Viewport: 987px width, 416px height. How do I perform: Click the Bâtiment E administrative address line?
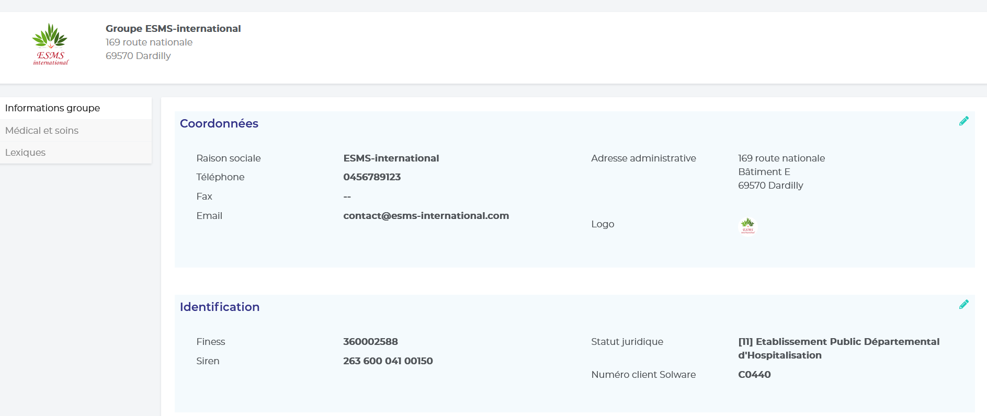pyautogui.click(x=764, y=172)
